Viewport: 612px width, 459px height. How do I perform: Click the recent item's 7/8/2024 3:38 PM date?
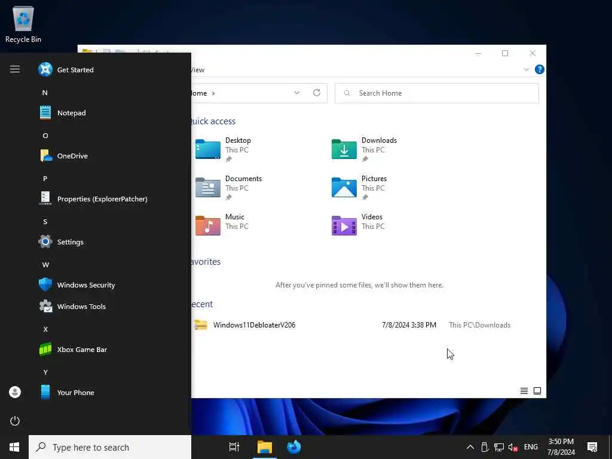coord(409,325)
